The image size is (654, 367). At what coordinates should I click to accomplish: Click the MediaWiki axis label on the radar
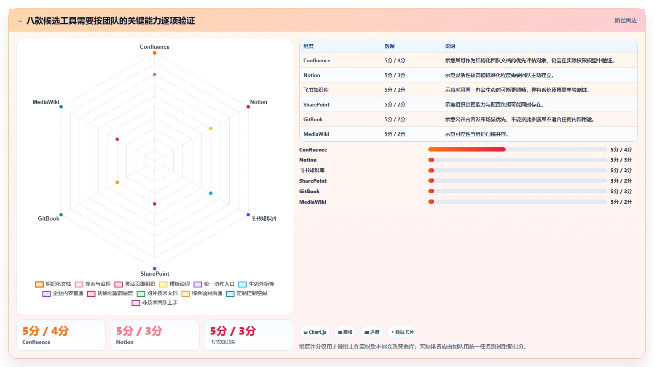(x=46, y=102)
